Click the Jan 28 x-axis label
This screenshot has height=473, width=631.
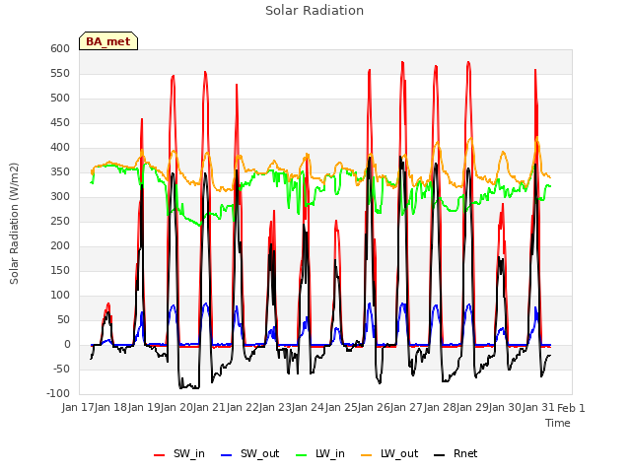(x=440, y=408)
